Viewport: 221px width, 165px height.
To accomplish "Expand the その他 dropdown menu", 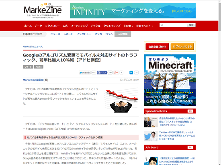I will [128, 26].
